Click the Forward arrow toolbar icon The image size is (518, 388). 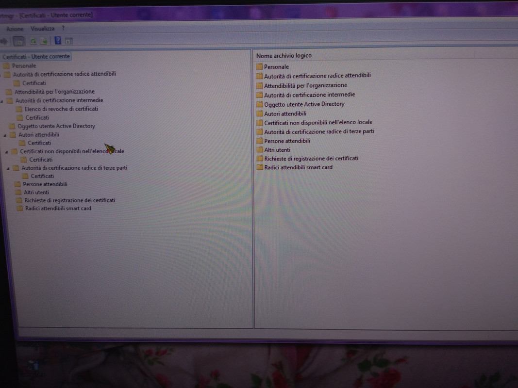[3, 41]
